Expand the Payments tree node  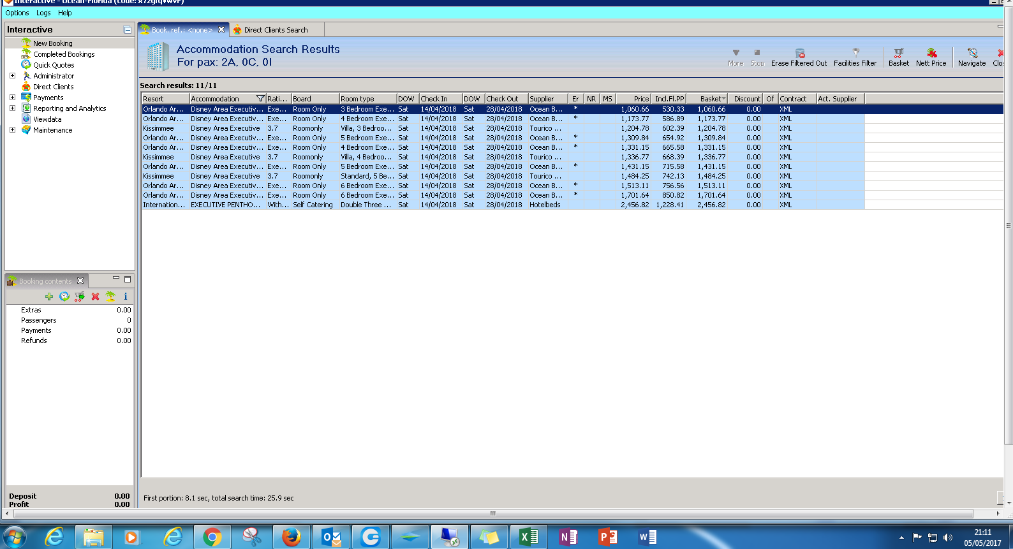coord(12,98)
